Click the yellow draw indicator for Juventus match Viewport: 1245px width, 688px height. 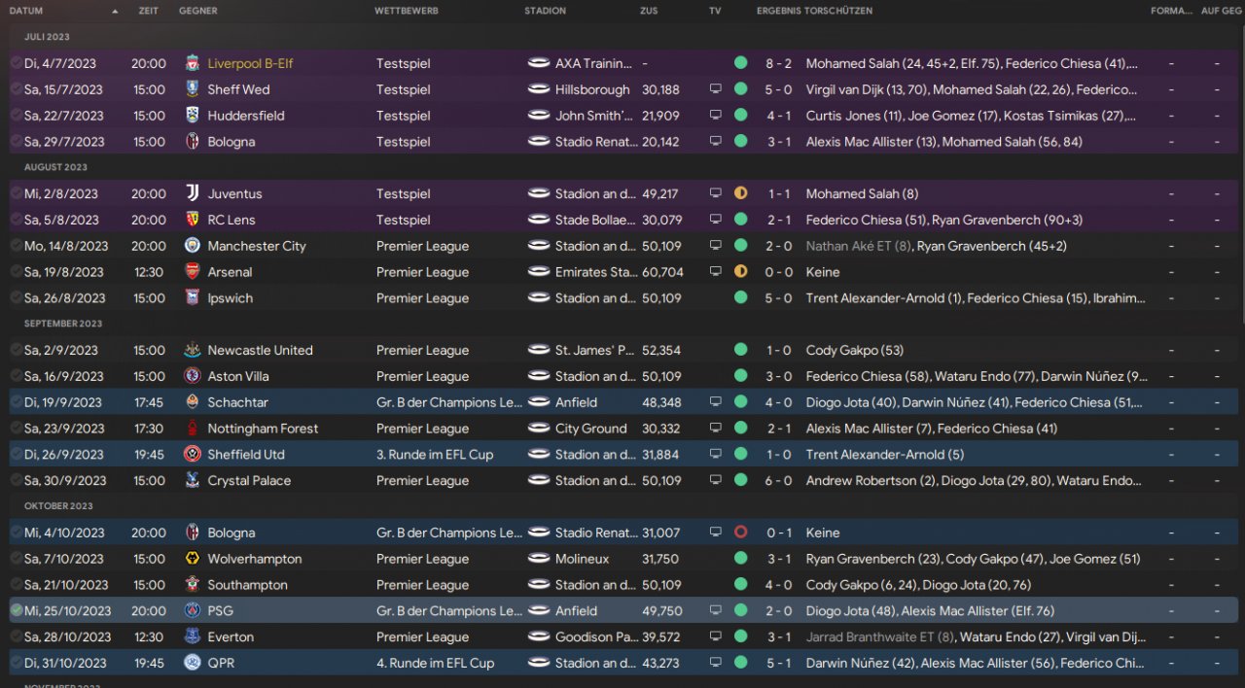pyautogui.click(x=740, y=193)
